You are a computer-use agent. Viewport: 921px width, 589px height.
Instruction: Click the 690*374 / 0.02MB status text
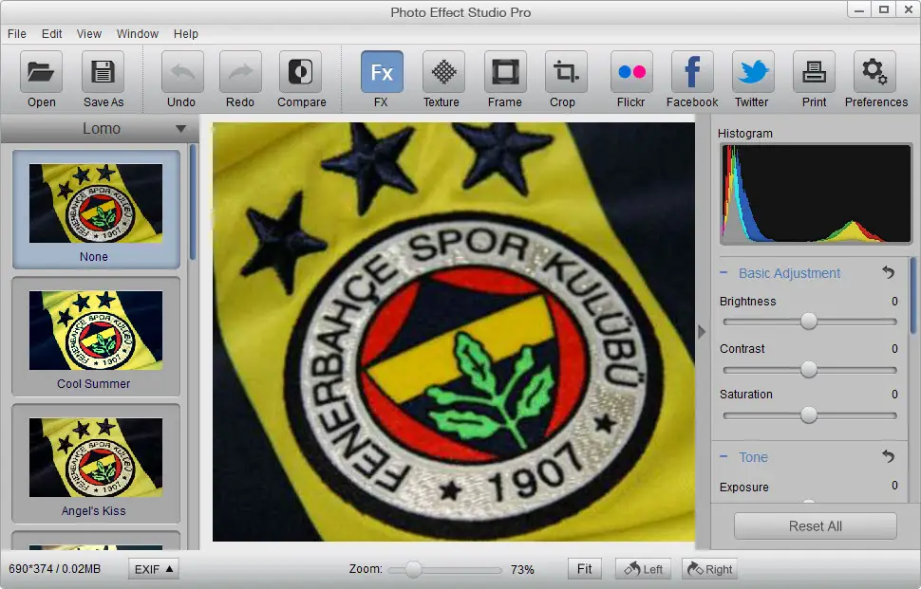(x=55, y=569)
